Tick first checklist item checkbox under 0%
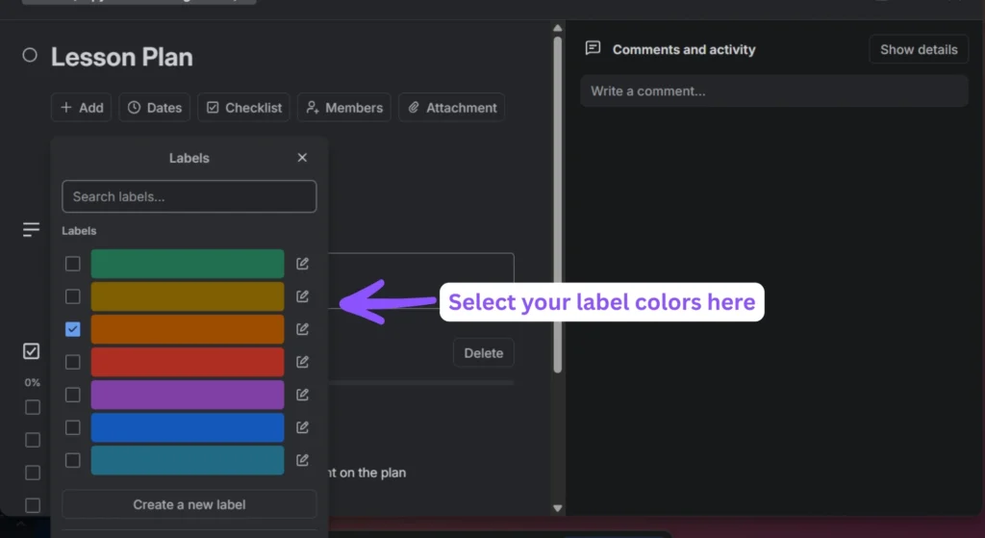The width and height of the screenshot is (985, 538). [x=33, y=407]
